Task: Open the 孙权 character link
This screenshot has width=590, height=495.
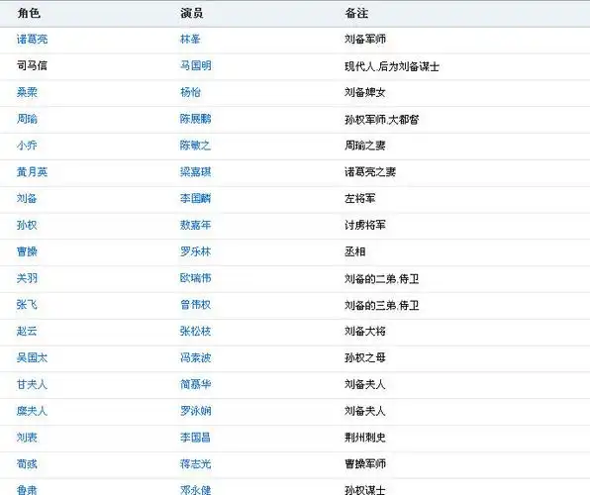Action: pos(27,225)
